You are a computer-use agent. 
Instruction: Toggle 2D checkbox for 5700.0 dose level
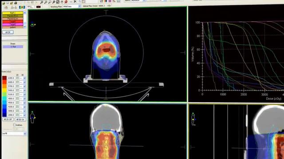click(17, 86)
